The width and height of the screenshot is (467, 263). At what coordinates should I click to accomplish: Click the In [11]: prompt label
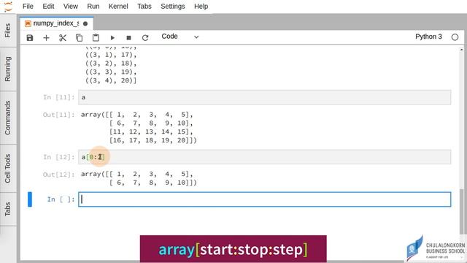coord(58,97)
